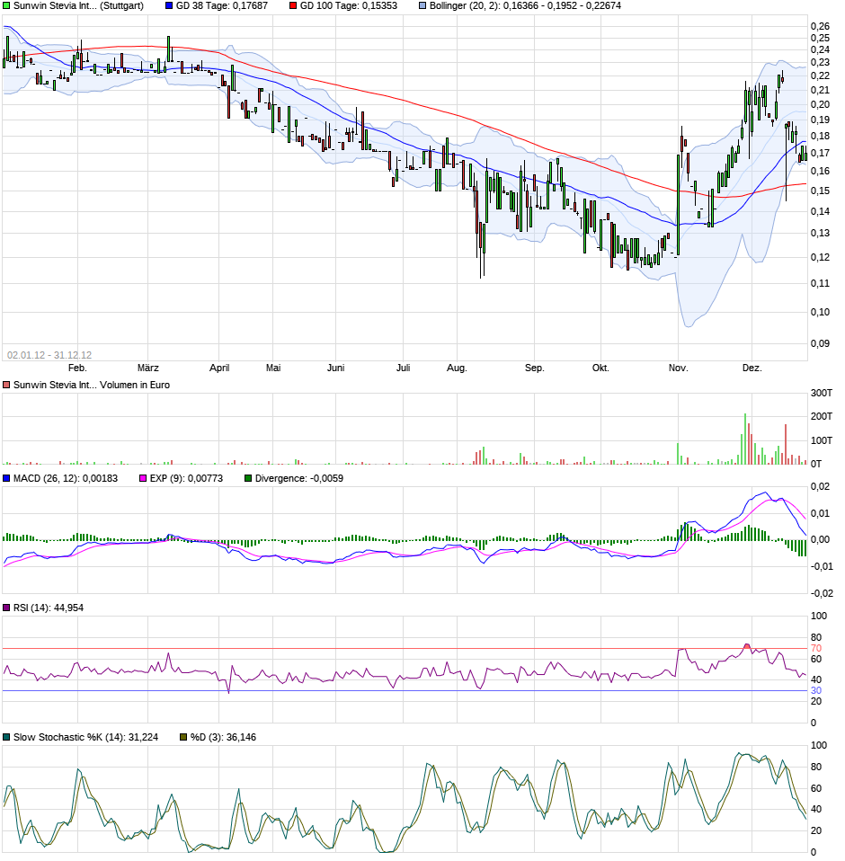Click the 'Feb.' month axis label
Screen dimensions: 845x861
pos(77,368)
